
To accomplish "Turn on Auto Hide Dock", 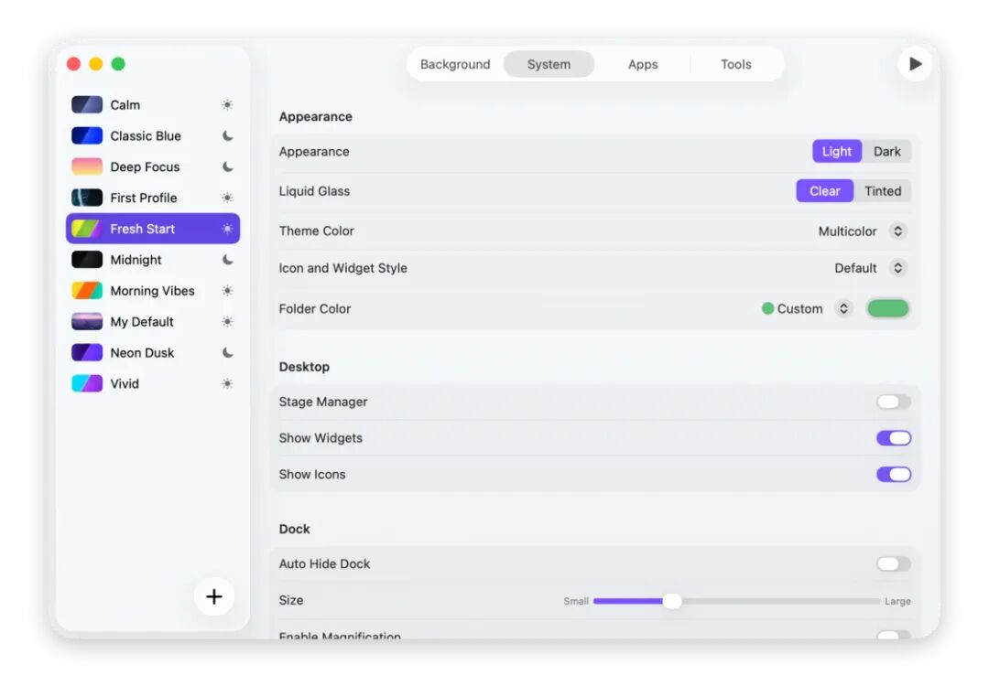I will [893, 563].
